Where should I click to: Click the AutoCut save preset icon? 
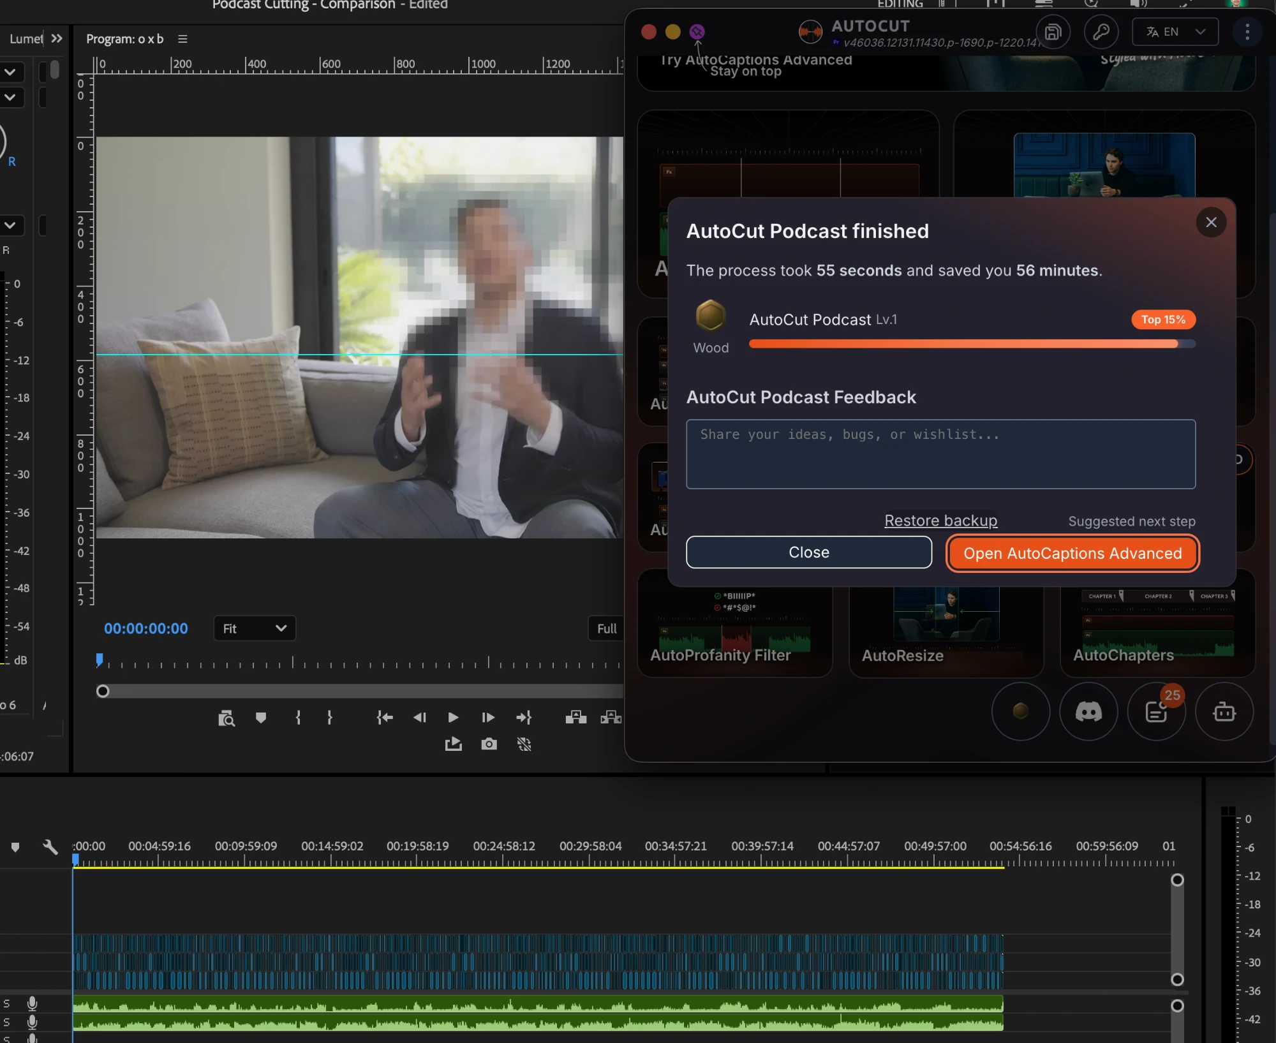1053,32
